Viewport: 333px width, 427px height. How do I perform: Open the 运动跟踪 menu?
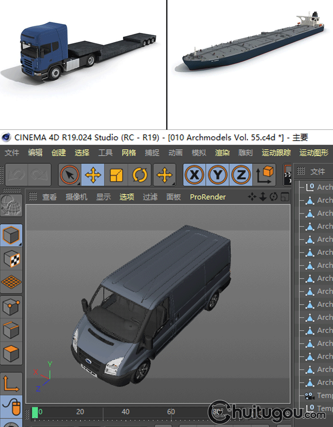pos(276,153)
